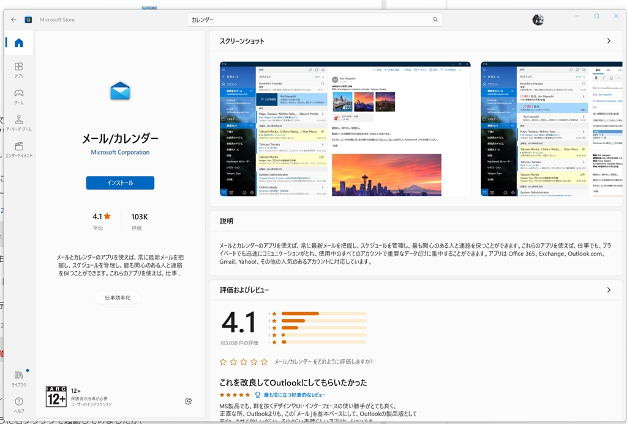The image size is (627, 424).
Task: Open the Microsoft Corporation publisher link
Action: point(120,152)
